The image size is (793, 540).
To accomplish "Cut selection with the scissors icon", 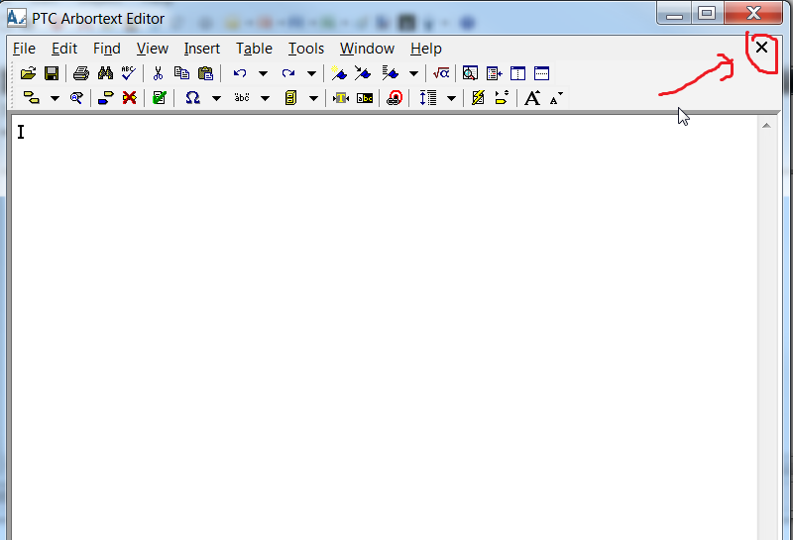I will pos(158,73).
